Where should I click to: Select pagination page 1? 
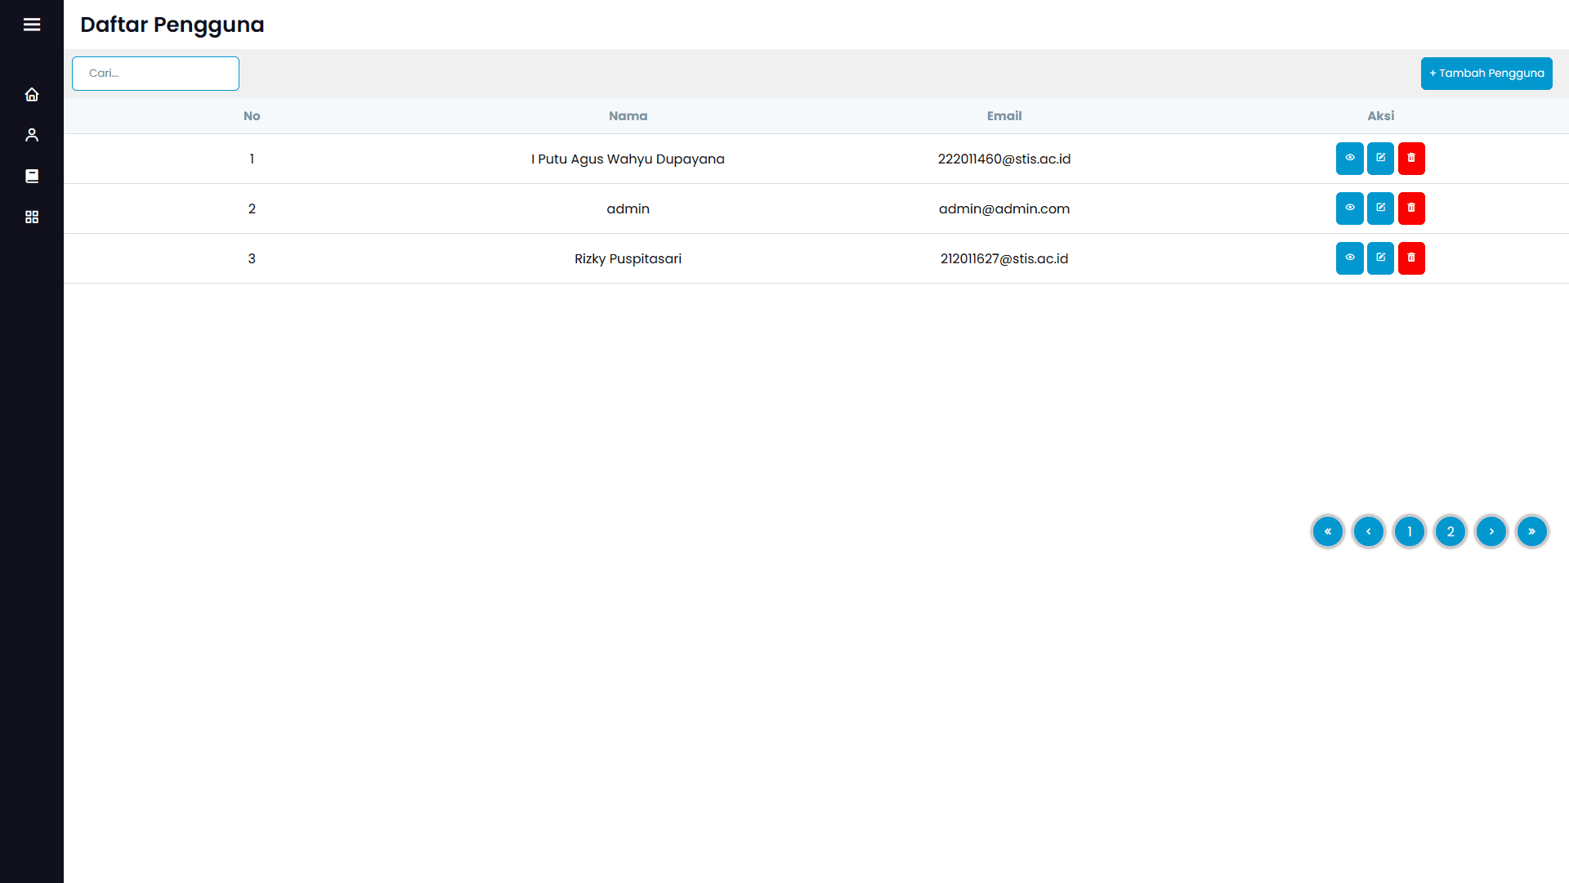1409,531
